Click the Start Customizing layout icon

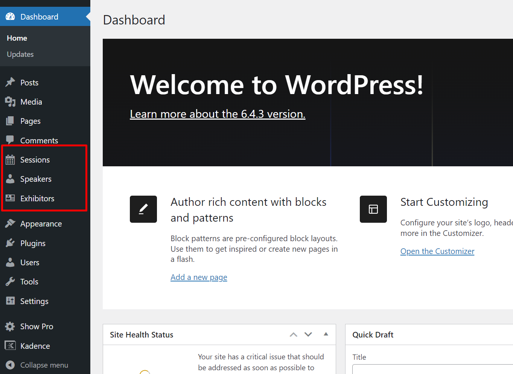click(373, 209)
